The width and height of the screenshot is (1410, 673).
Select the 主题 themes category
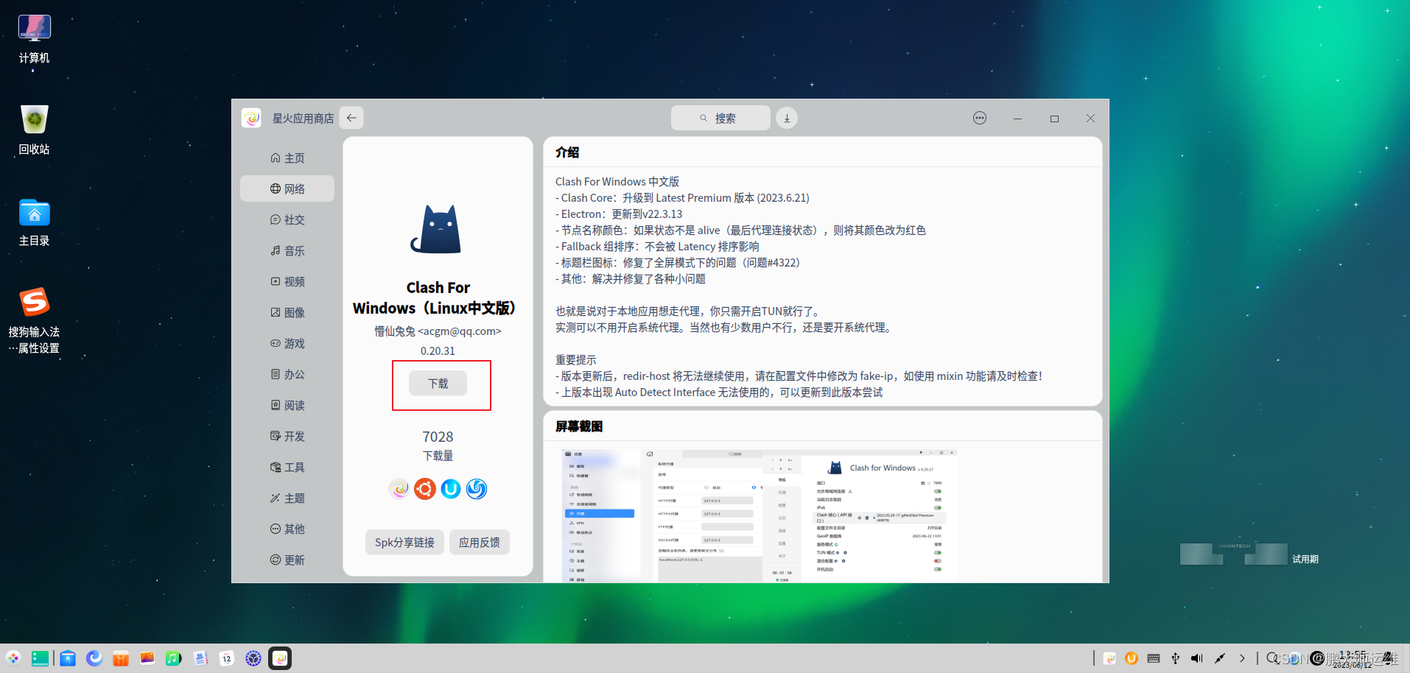[x=287, y=498]
